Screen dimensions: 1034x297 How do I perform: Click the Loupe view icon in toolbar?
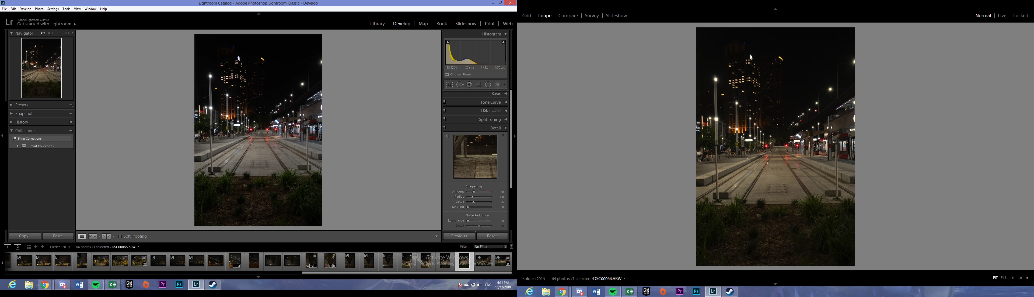pyautogui.click(x=82, y=236)
